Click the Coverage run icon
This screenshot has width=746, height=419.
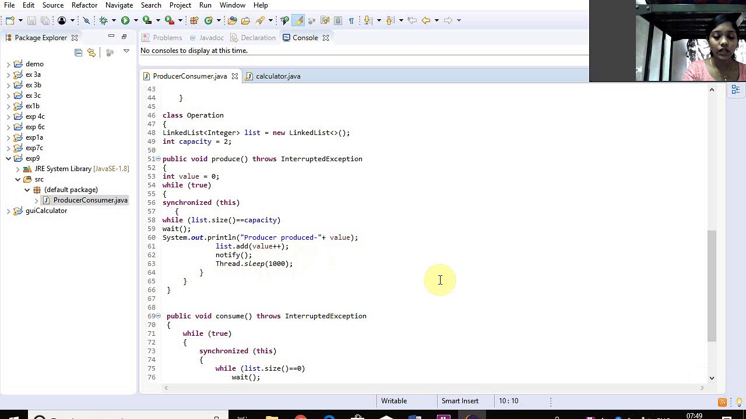coord(147,20)
